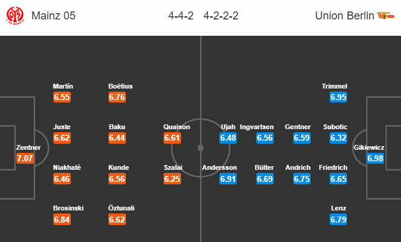Click the Mainz 05 club crest
Screen dimensions: 401x242
[15, 16]
